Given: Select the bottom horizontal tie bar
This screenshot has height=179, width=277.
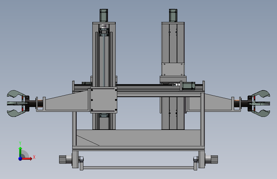Looking at the screenshot, I should (138, 168).
